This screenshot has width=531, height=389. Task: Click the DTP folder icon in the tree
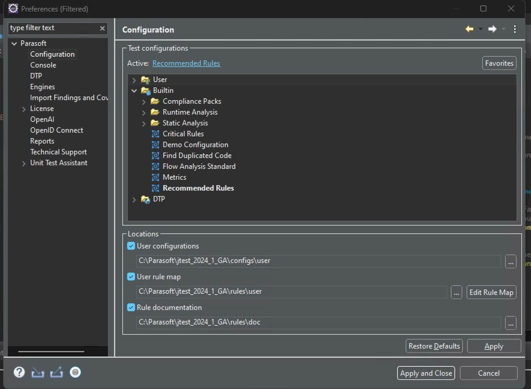(146, 199)
